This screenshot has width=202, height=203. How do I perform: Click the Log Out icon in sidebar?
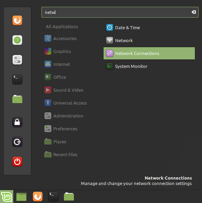17,142
